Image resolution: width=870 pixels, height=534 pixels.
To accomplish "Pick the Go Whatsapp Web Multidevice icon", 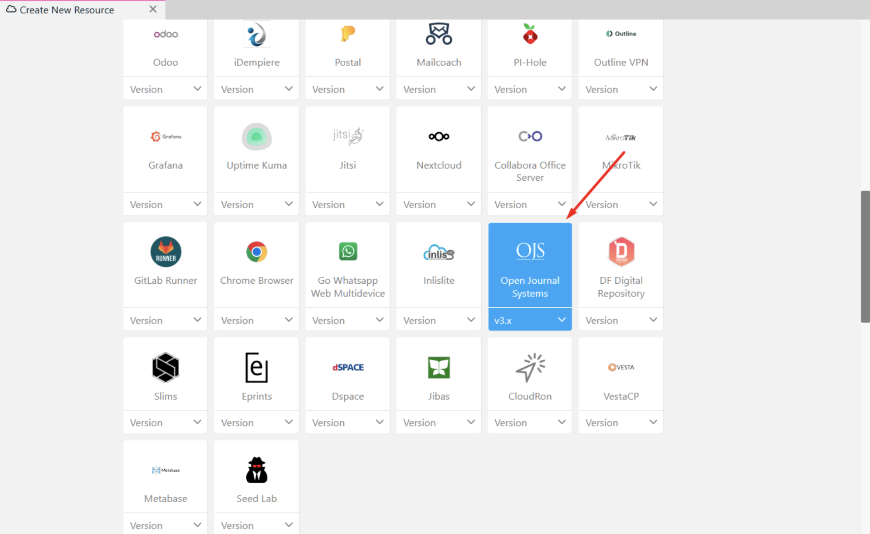I will click(x=348, y=252).
